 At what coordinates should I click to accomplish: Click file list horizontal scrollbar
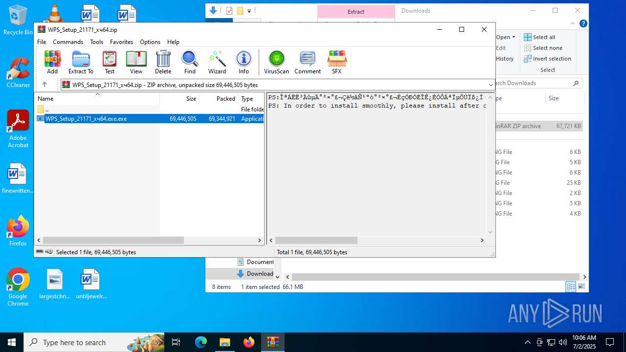coord(113,240)
